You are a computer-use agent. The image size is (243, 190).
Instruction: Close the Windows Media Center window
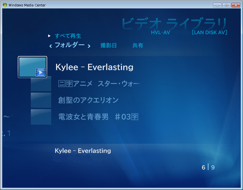pyautogui.click(x=236, y=5)
